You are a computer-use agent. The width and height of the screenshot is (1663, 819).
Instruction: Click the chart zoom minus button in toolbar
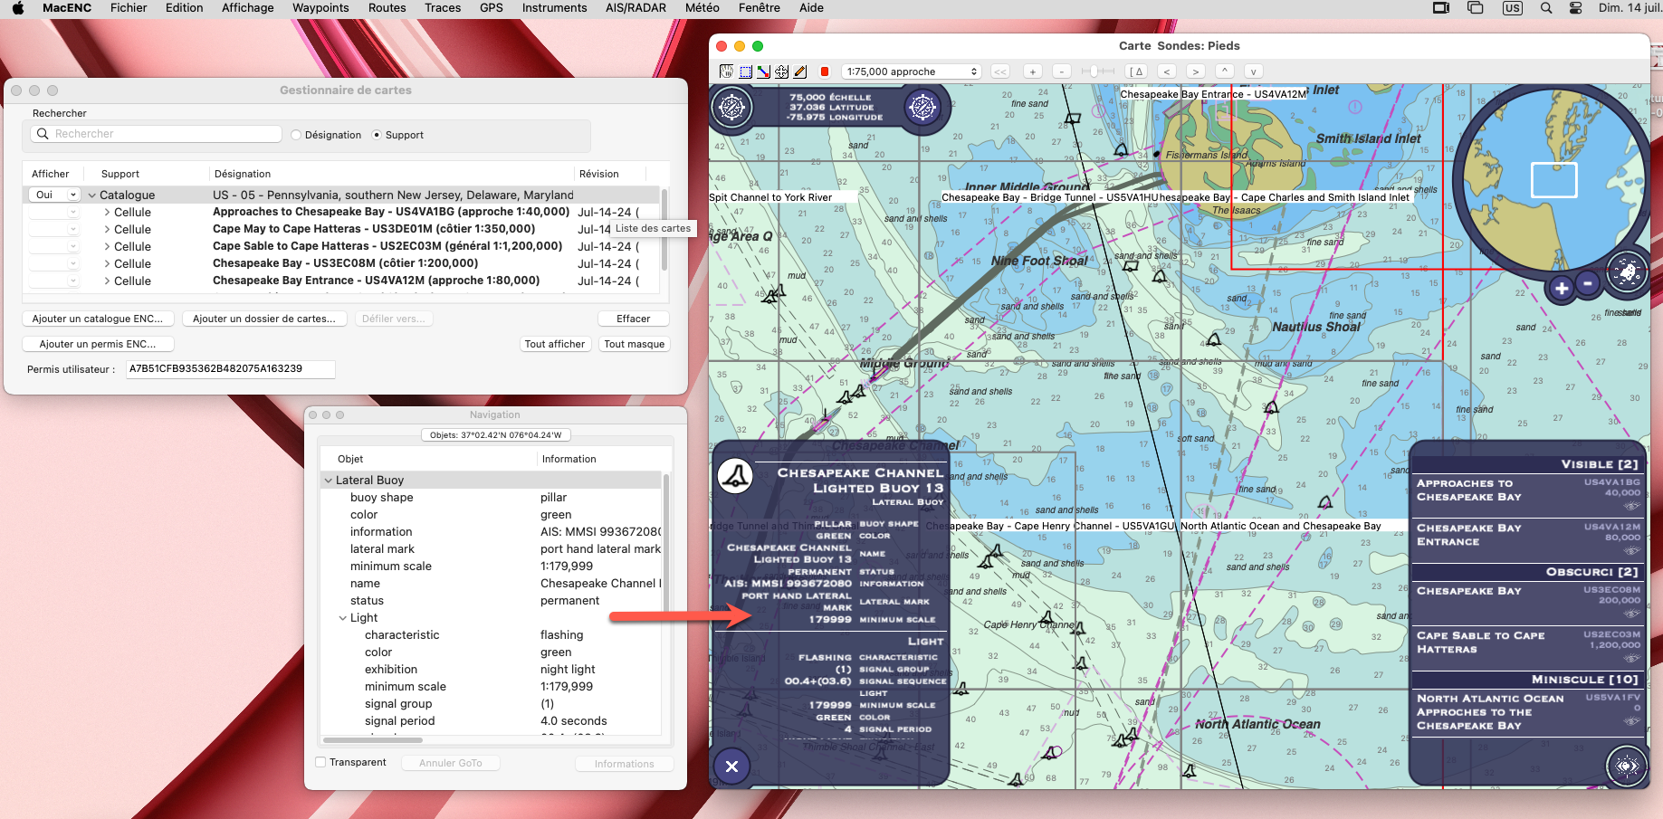pos(1062,71)
